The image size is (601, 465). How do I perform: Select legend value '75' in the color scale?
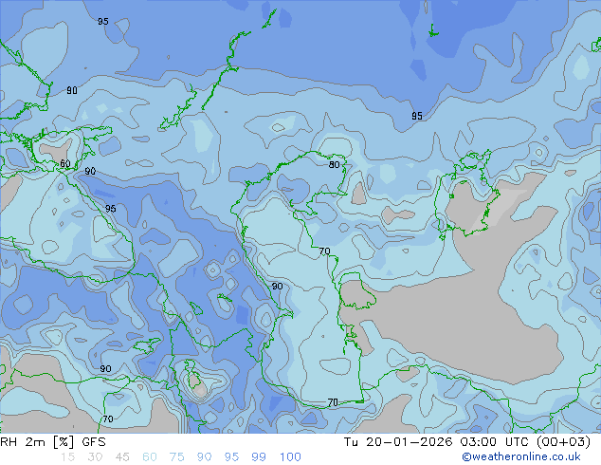tap(176, 457)
